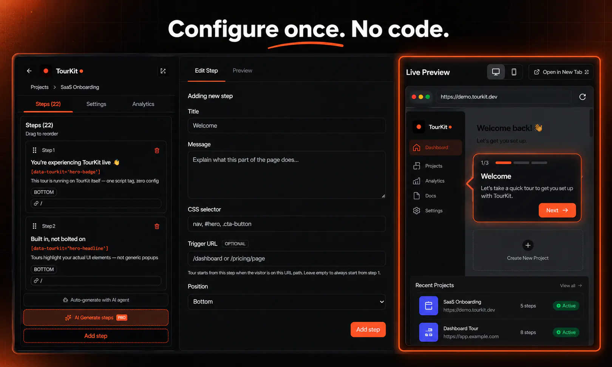Switch preview to desktop view
The height and width of the screenshot is (367, 612).
(496, 72)
